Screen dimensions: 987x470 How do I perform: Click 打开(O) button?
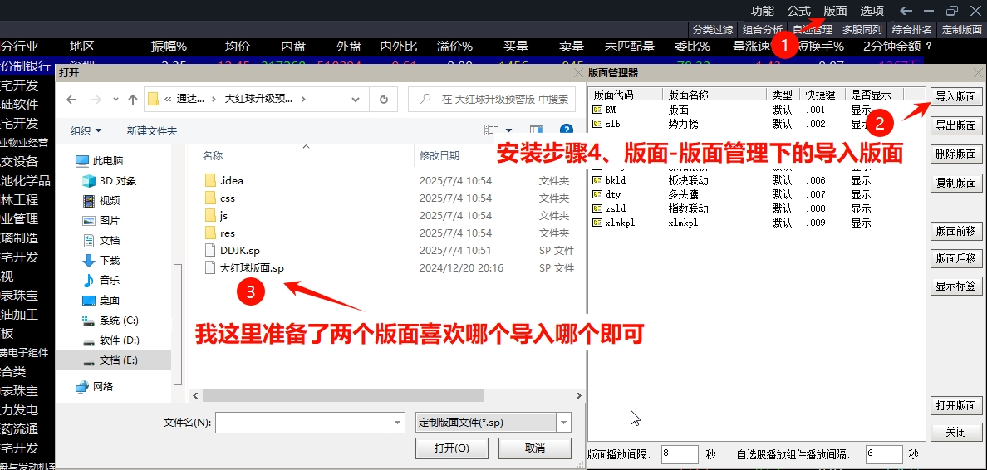(452, 448)
